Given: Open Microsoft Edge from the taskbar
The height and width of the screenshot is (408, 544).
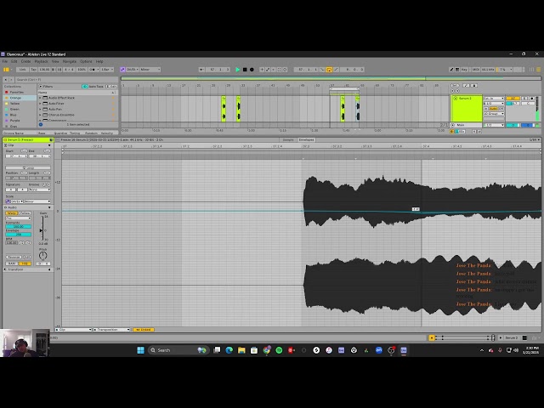Looking at the screenshot, I should pyautogui.click(x=229, y=350).
